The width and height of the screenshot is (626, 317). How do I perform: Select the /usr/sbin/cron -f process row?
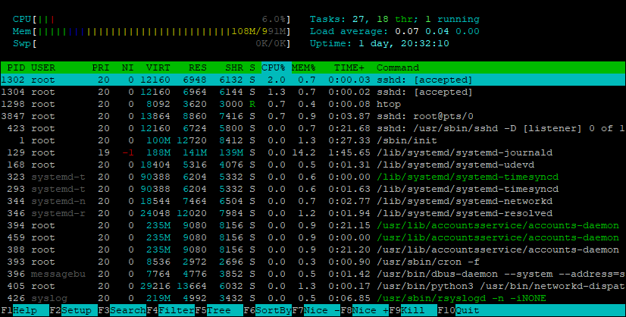tap(313, 262)
